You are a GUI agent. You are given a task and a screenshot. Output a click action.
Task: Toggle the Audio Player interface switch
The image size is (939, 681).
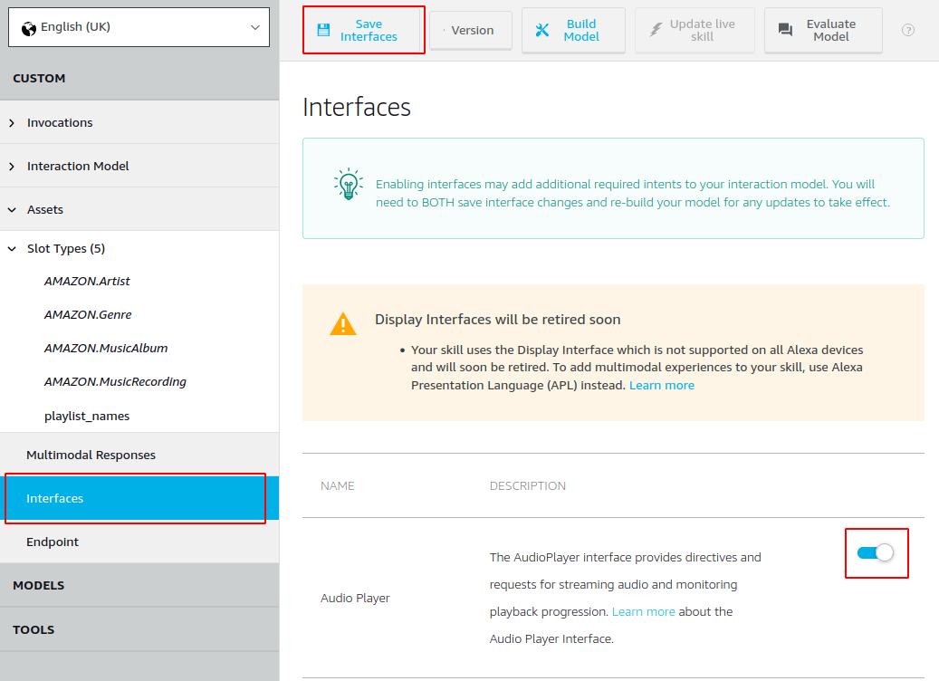[875, 552]
